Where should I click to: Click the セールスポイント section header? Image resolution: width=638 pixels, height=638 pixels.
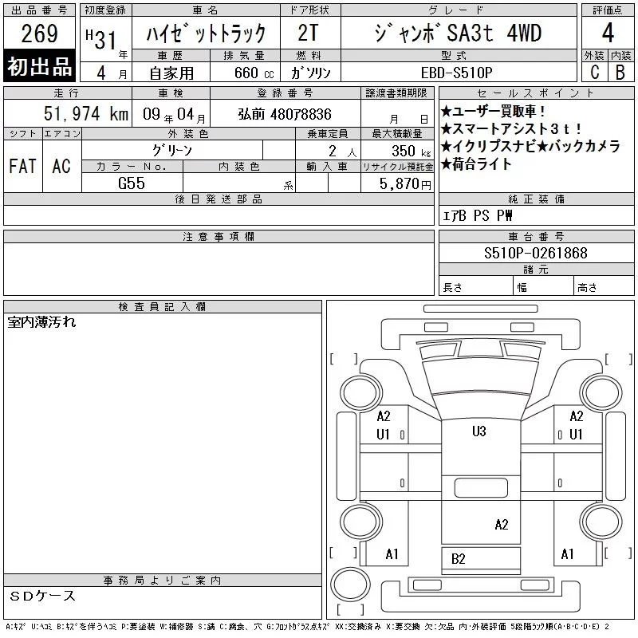pos(536,93)
